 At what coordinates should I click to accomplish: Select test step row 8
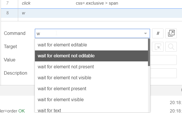[91, 13]
